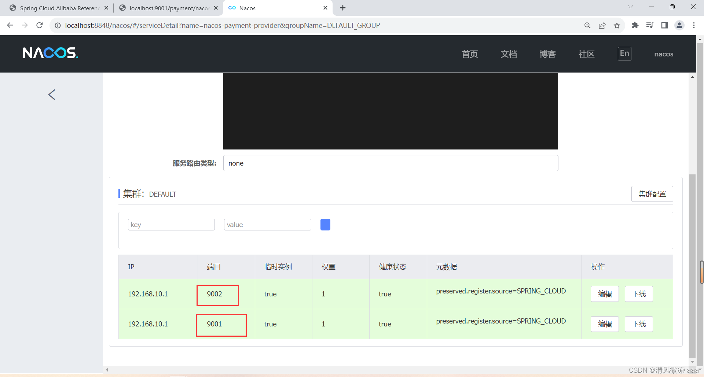Click the blue add-filter button
This screenshot has height=377, width=704.
(325, 225)
